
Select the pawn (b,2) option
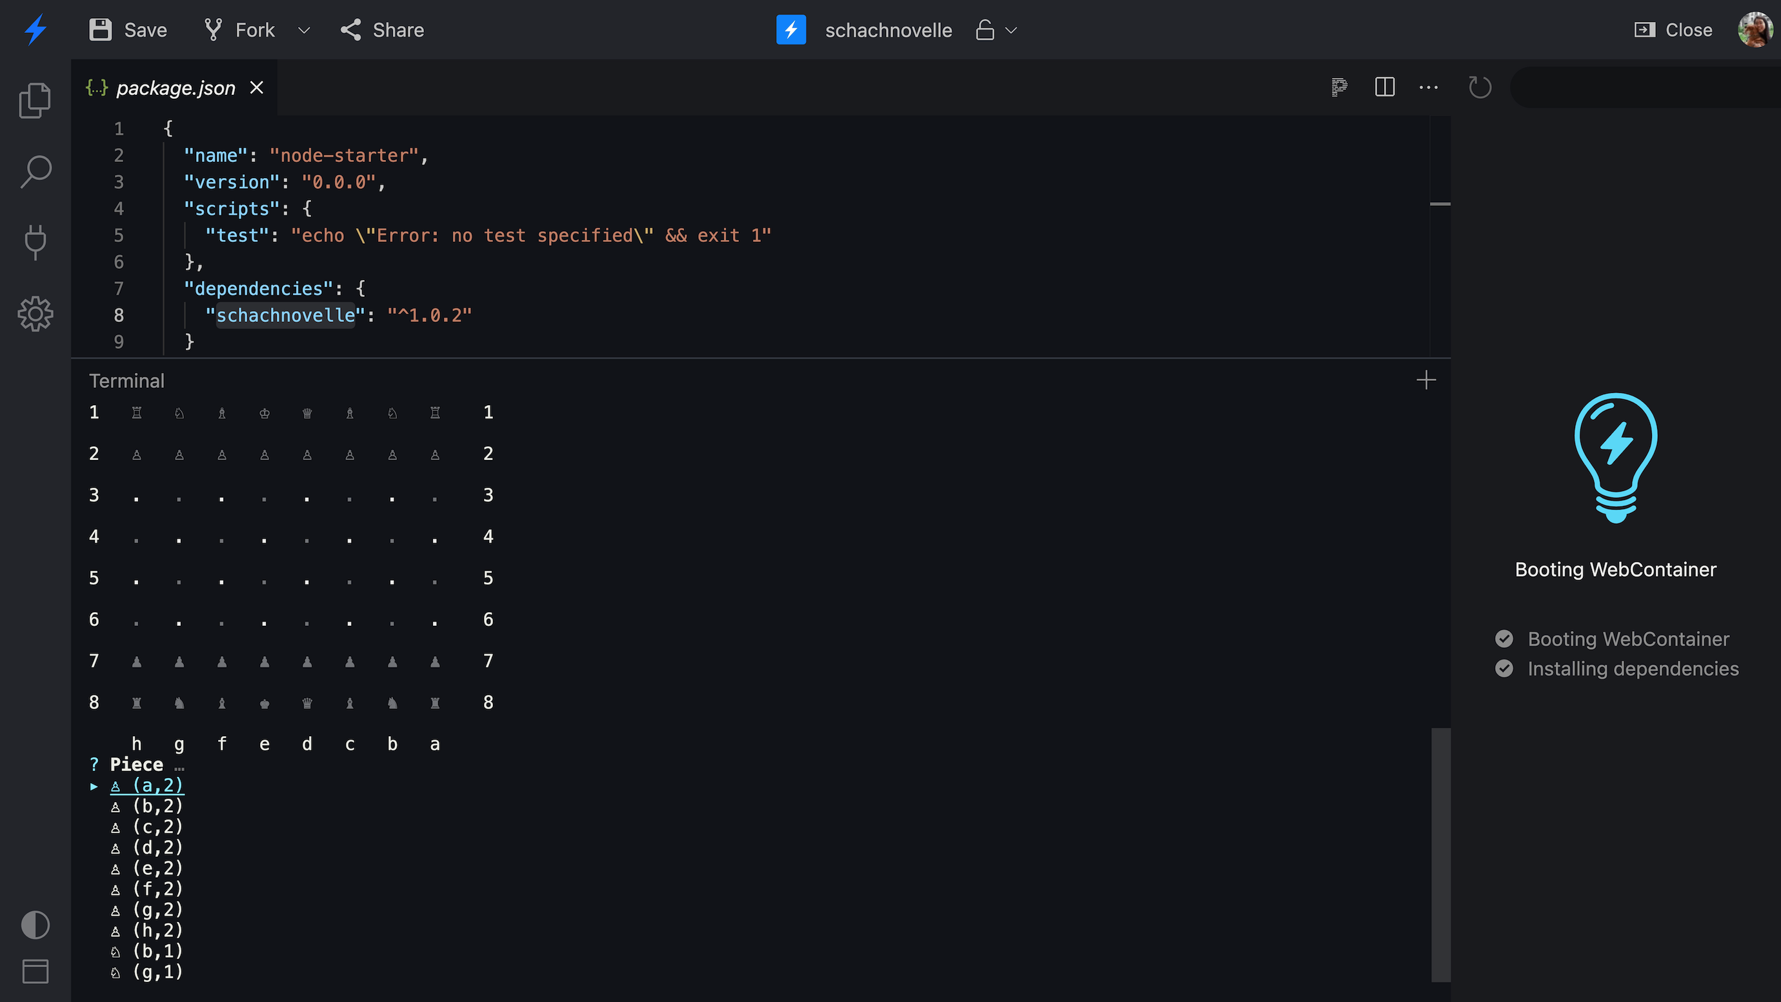tap(147, 807)
